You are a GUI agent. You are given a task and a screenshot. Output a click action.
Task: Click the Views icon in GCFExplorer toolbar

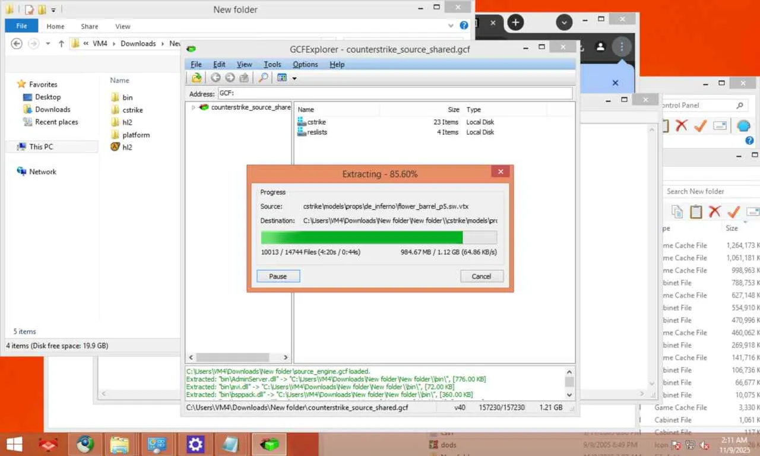pos(282,78)
